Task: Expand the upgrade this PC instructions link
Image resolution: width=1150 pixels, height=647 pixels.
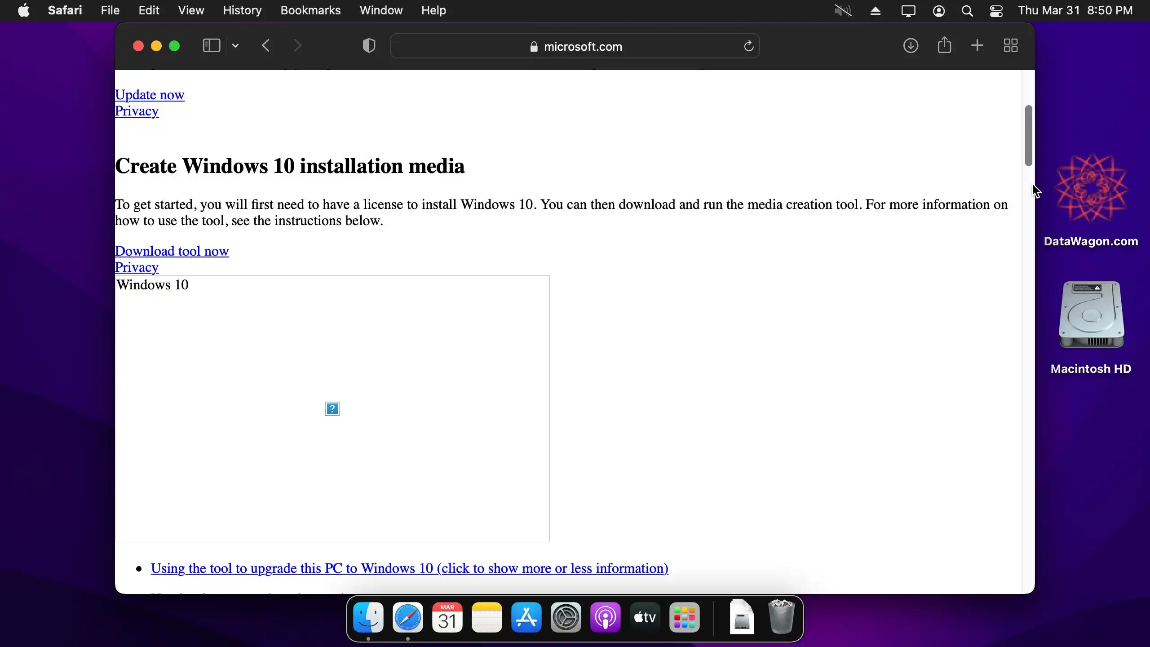Action: tap(409, 568)
